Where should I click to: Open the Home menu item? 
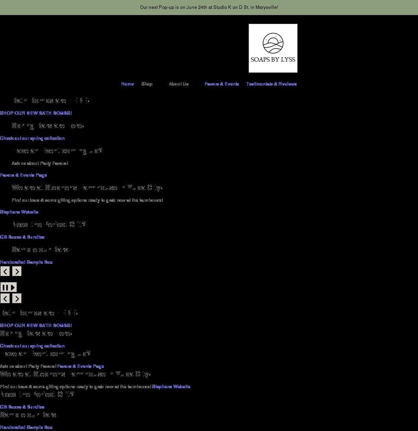pos(127,84)
